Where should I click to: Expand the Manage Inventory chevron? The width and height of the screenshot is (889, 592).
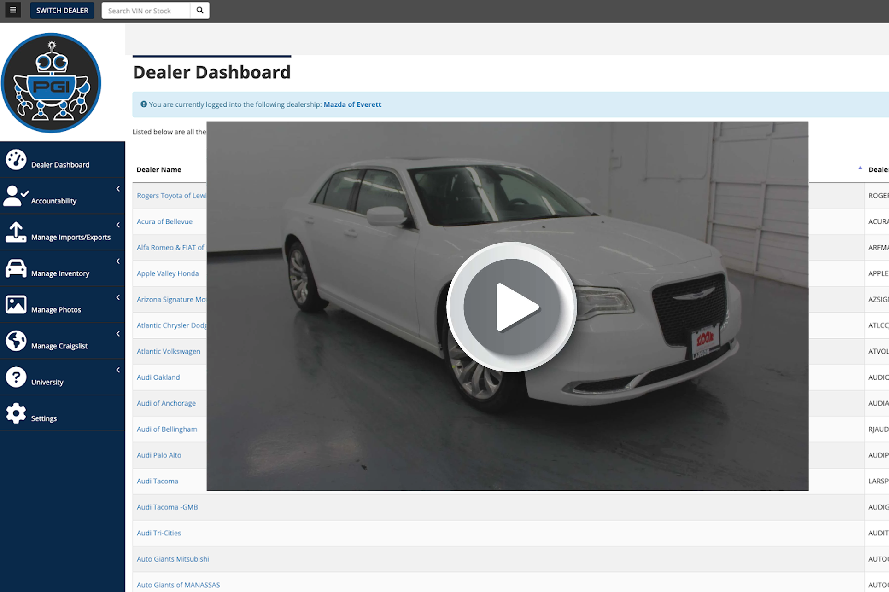118,261
